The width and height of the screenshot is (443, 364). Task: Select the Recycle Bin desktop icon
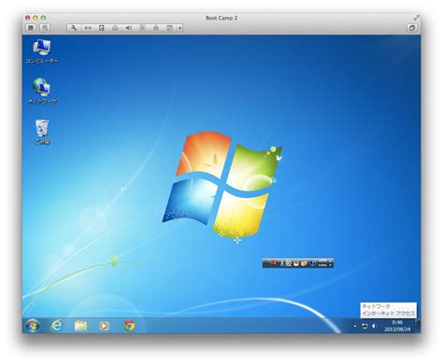[x=42, y=132]
